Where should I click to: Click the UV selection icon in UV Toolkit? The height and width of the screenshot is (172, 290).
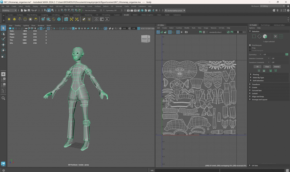point(275,36)
